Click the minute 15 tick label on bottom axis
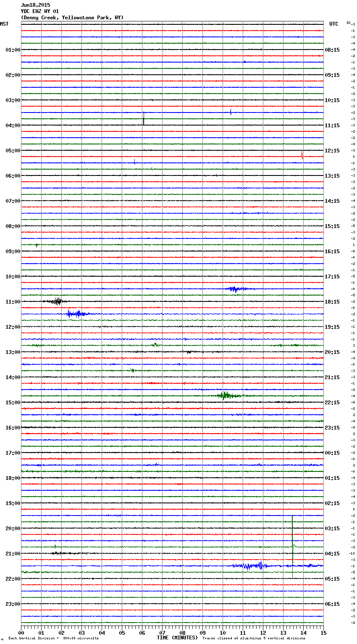The height and width of the screenshot is (644, 357). click(x=323, y=633)
